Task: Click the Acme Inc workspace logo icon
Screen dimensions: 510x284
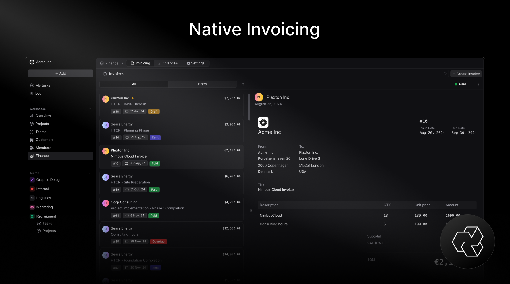Action: coord(32,62)
